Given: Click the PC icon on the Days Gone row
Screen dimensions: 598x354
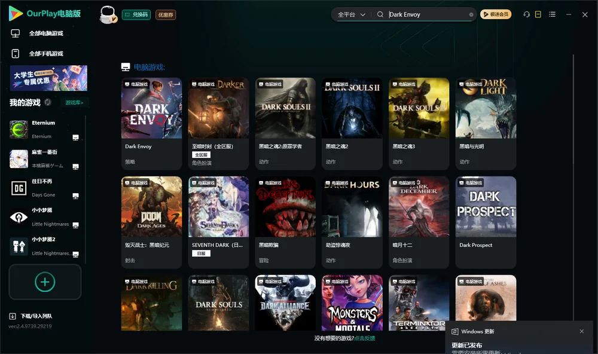Looking at the screenshot, I should click(x=75, y=196).
